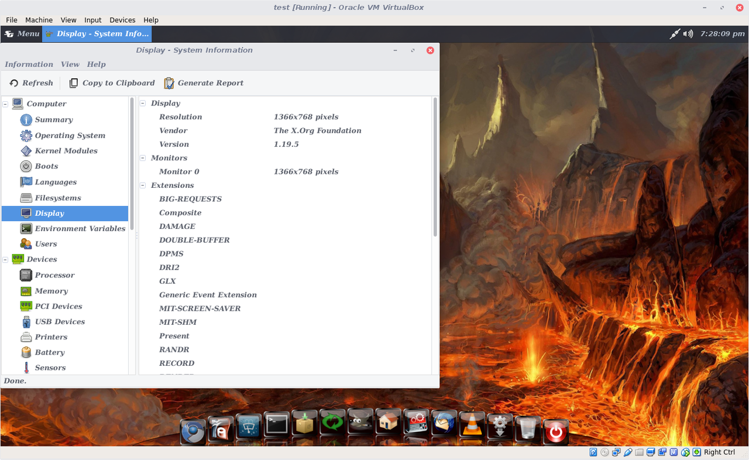
Task: Click the details pane vertical scrollbar
Action: pyautogui.click(x=435, y=167)
